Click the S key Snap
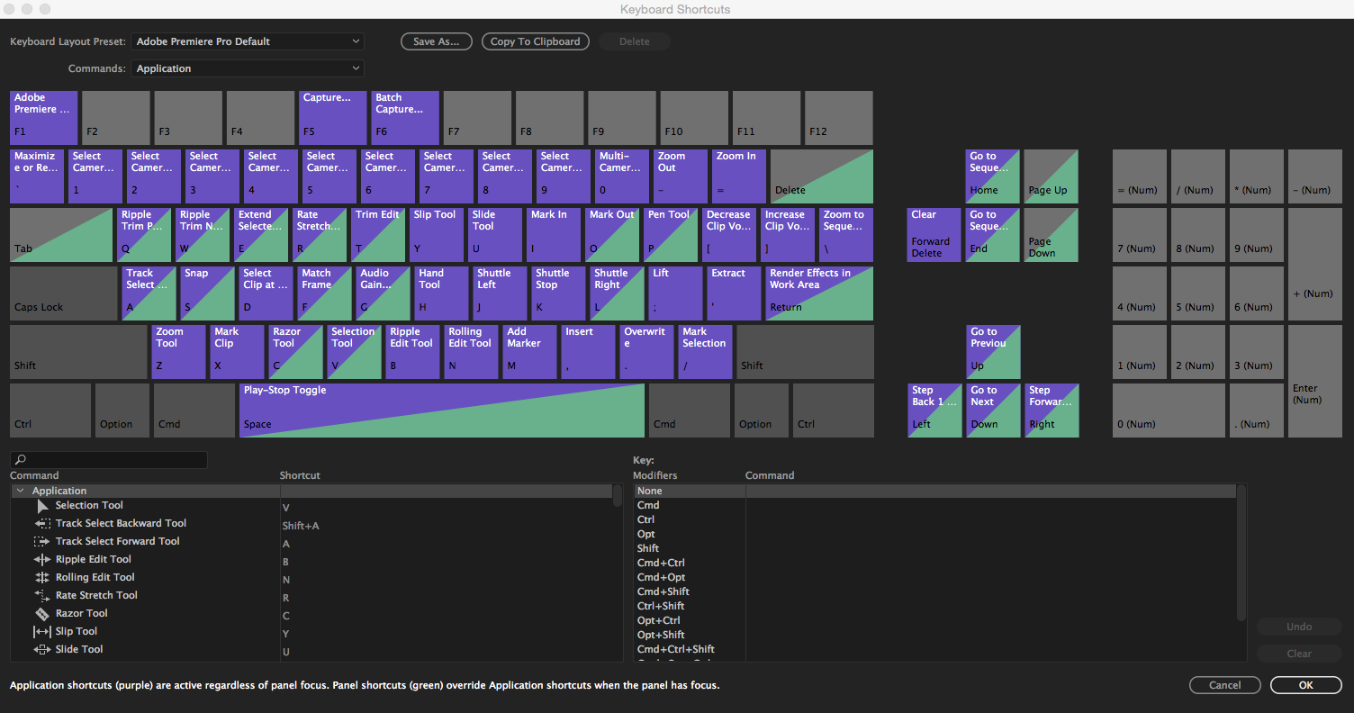 [x=207, y=293]
